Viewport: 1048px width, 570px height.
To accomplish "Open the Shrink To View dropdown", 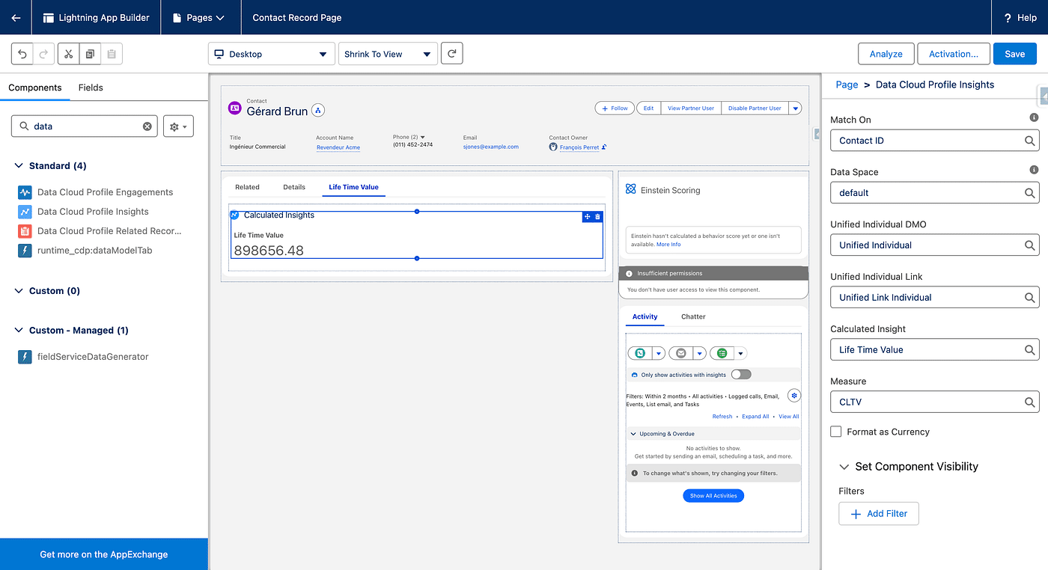I will point(388,54).
